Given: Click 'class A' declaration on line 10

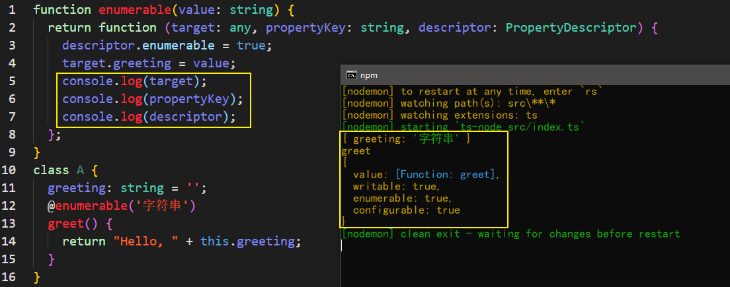Looking at the screenshot, I should [x=59, y=170].
